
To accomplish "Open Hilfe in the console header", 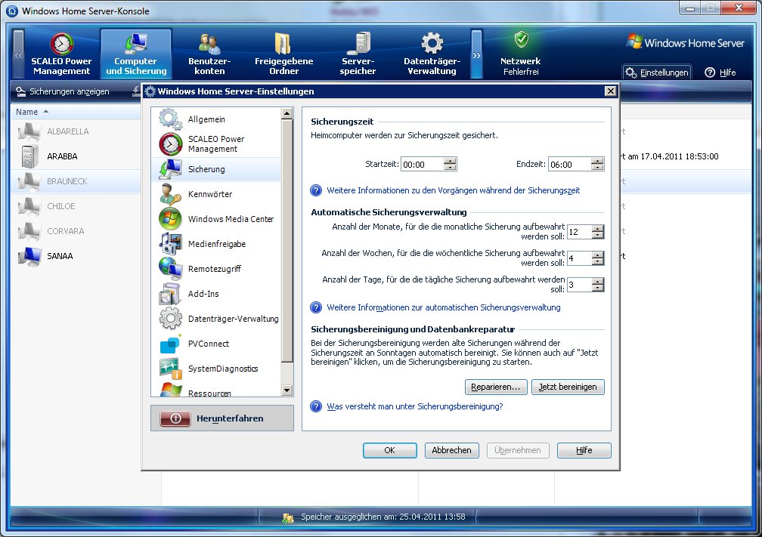I will (x=720, y=73).
